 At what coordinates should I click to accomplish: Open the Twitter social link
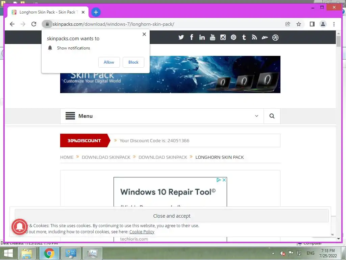tap(181, 37)
